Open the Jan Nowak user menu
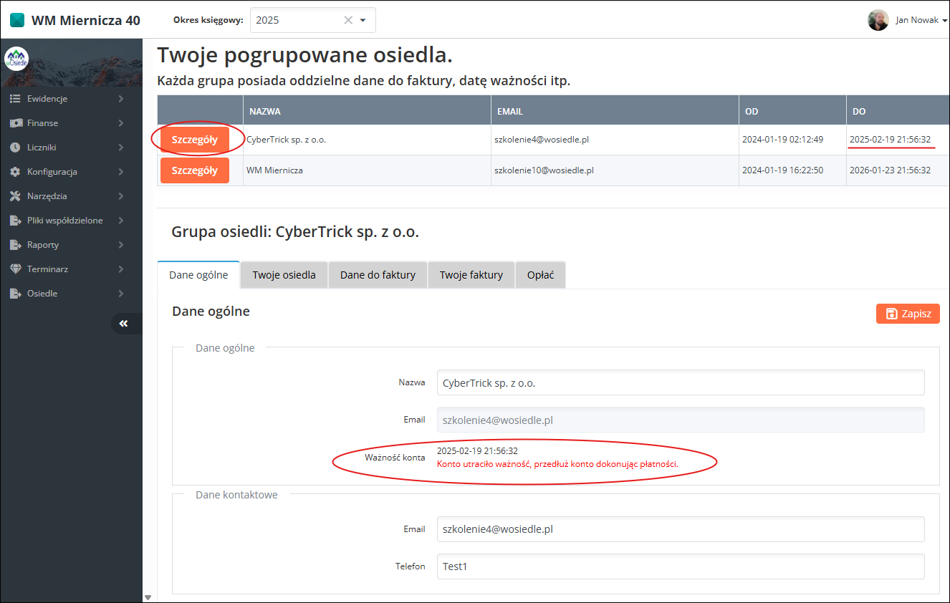 pos(907,20)
